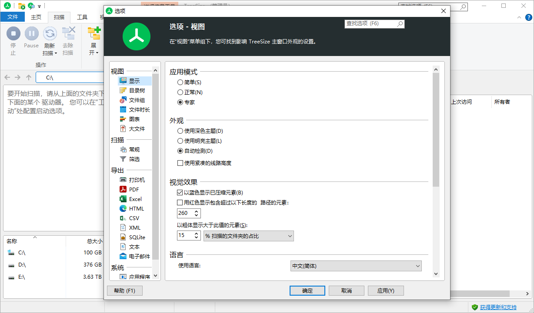Increase the 260 path length stepper
This screenshot has width=534, height=313.
196,211
